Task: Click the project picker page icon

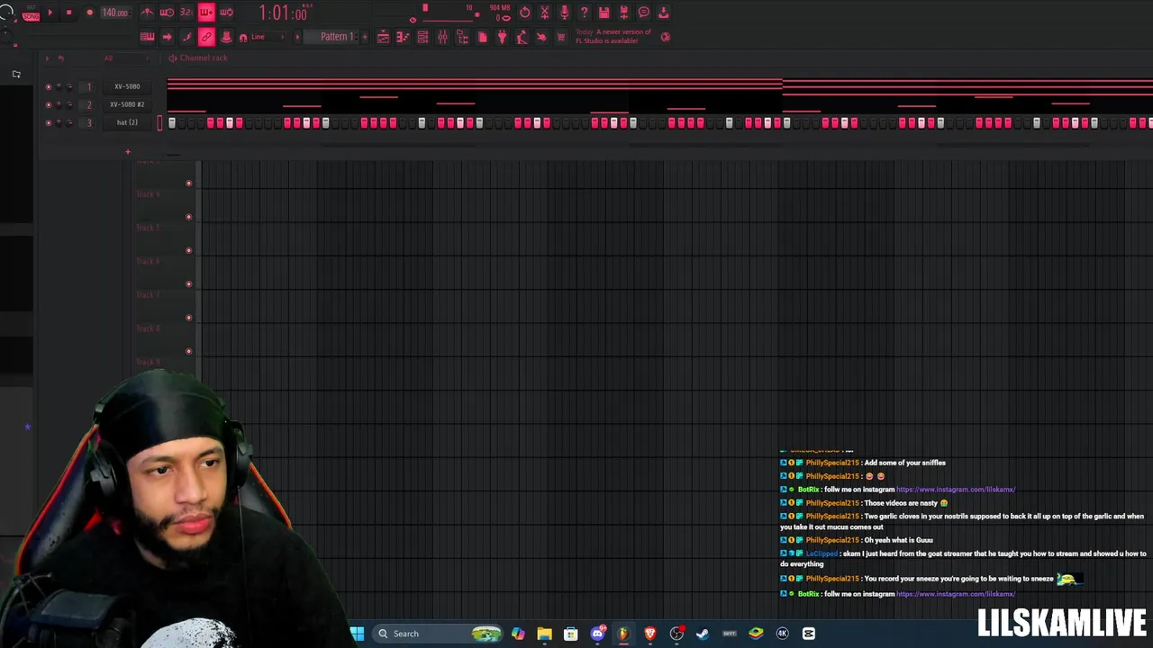Action: coord(482,37)
